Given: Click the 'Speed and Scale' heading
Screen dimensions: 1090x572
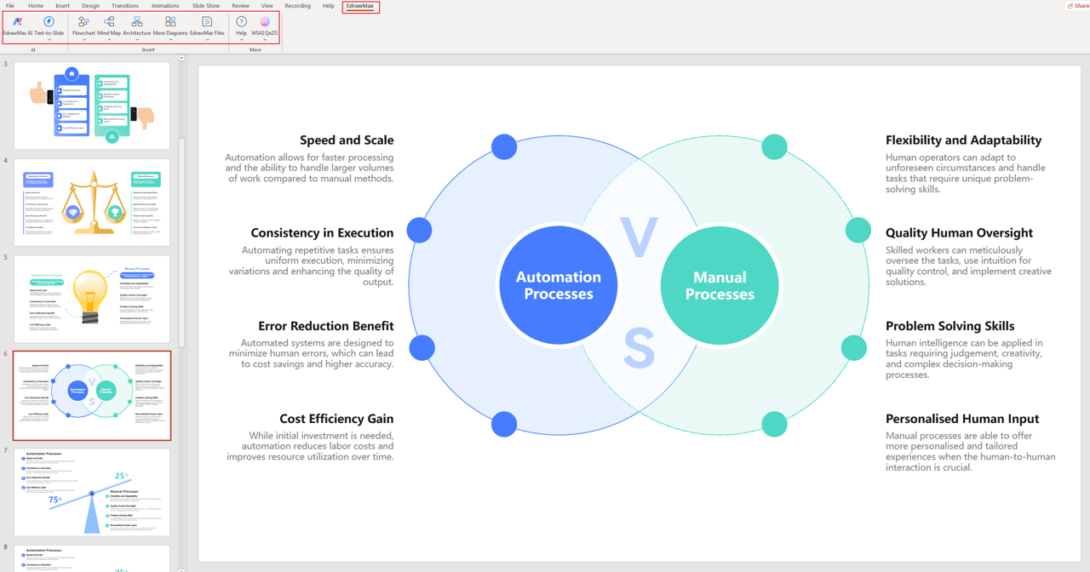Looking at the screenshot, I should (347, 140).
